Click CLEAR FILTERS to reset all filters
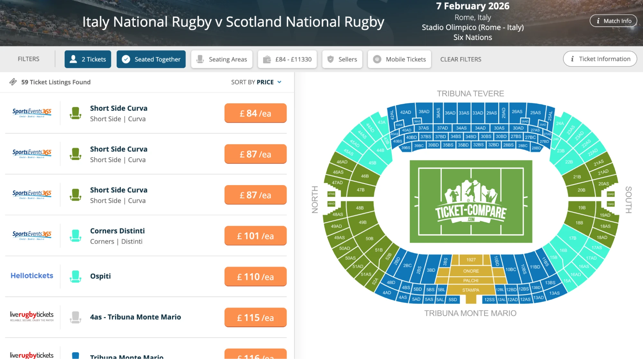The width and height of the screenshot is (643, 359). pos(461,59)
